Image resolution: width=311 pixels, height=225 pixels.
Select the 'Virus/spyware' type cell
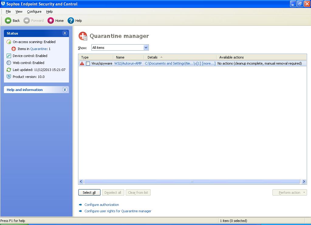pos(102,64)
